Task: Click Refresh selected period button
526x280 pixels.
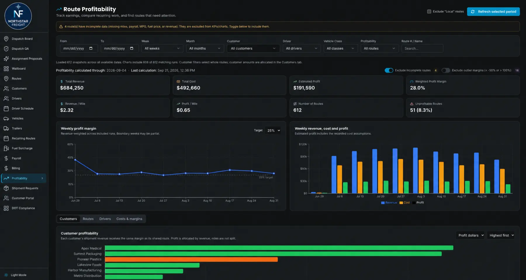Action: [x=493, y=11]
